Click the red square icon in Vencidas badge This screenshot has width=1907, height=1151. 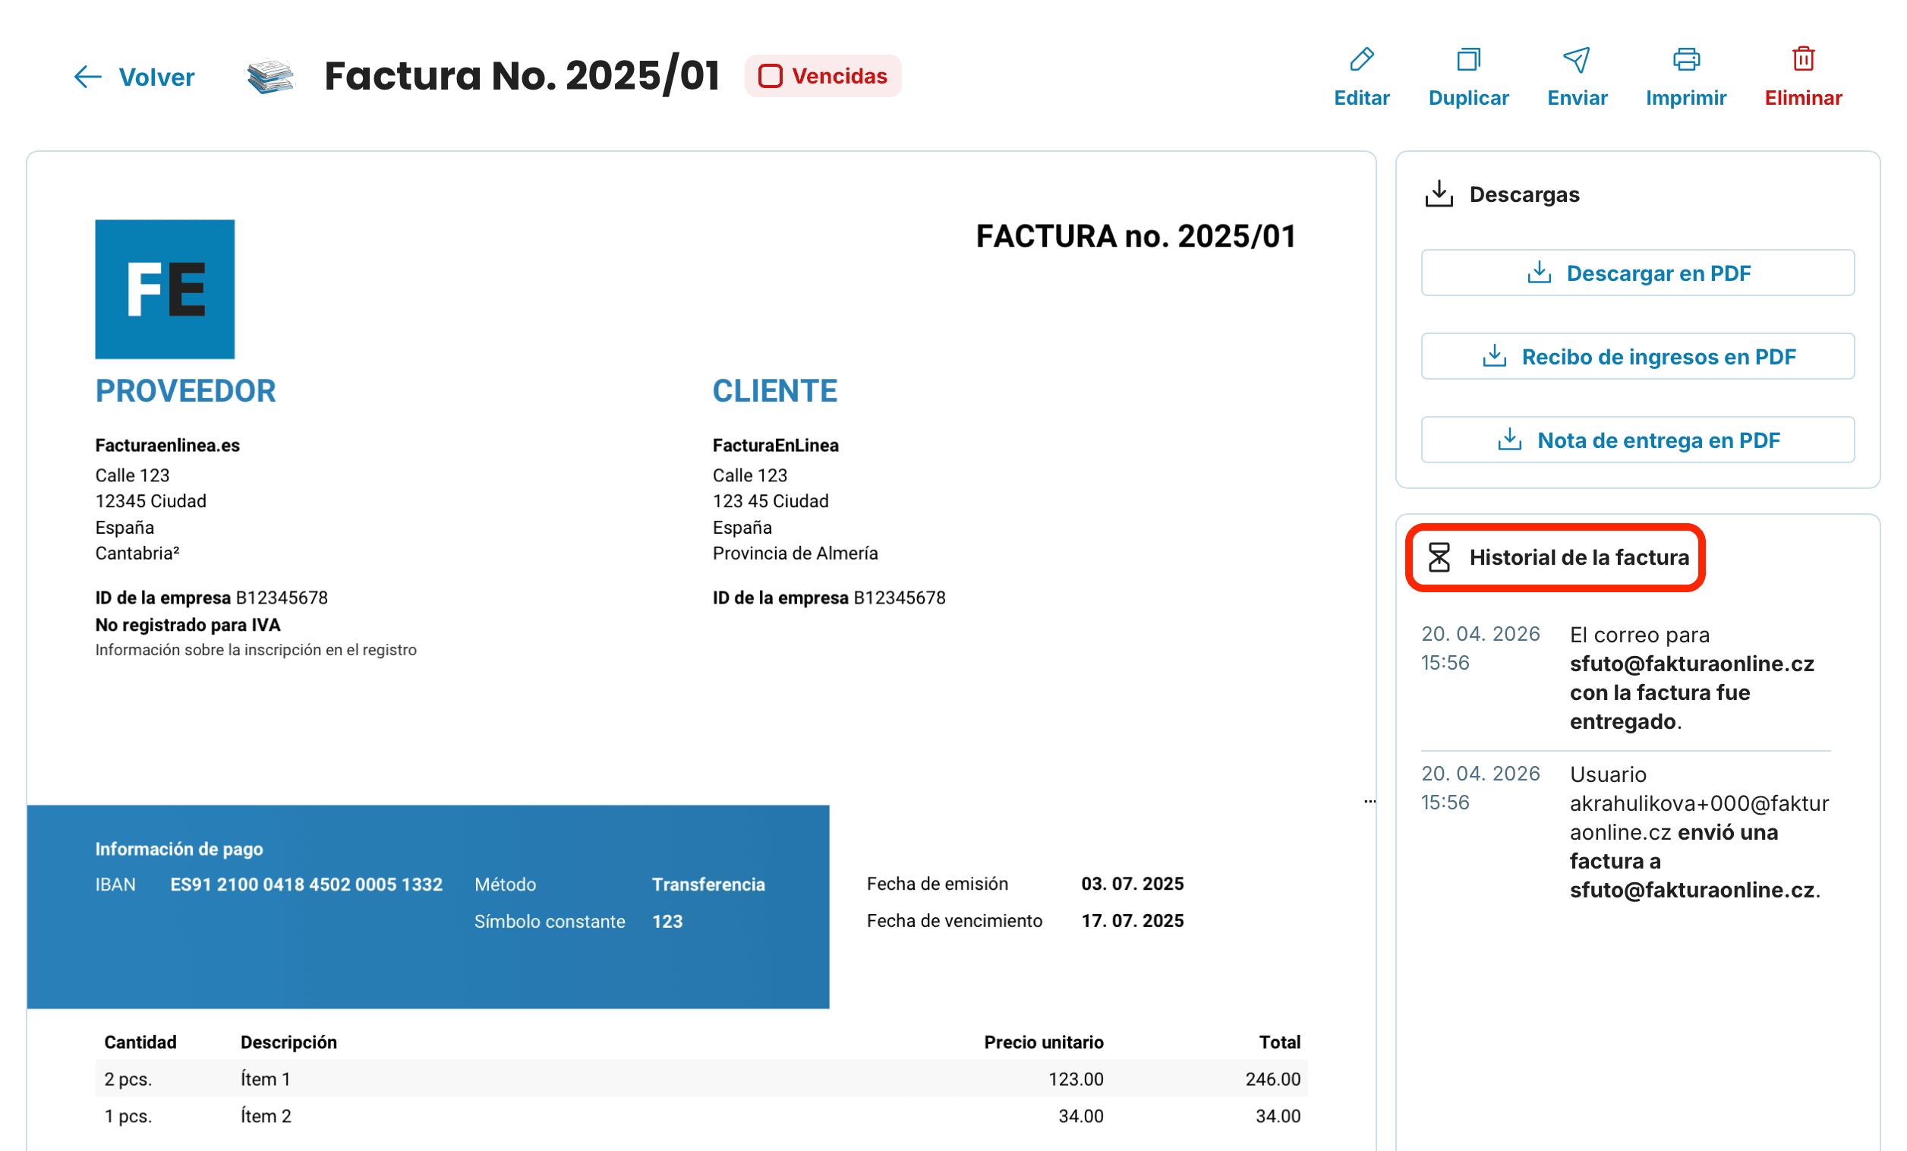click(770, 76)
